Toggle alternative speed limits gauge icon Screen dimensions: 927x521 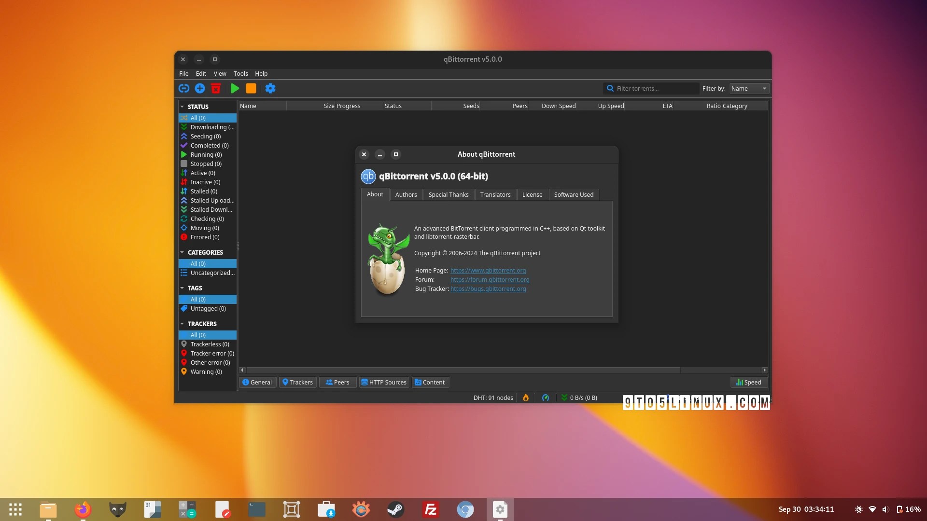pyautogui.click(x=546, y=398)
